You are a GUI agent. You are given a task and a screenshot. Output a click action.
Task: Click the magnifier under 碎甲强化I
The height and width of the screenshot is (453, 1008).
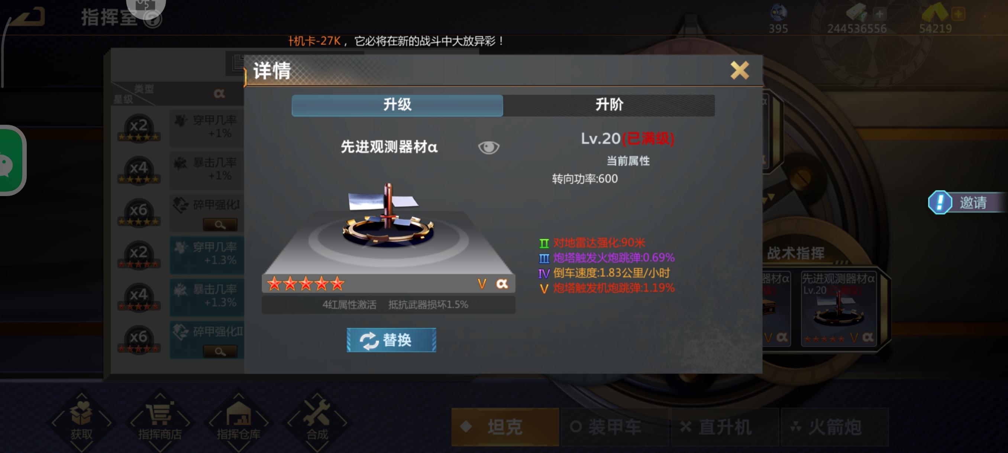coord(220,224)
